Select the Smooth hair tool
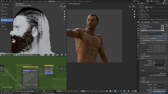 click(x=7, y=14)
